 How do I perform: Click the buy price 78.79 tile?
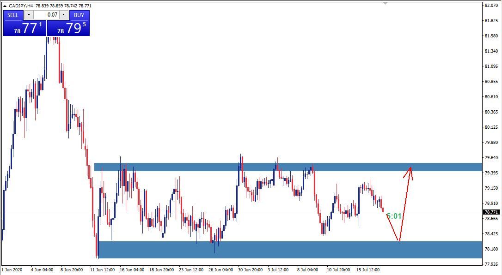point(68,28)
